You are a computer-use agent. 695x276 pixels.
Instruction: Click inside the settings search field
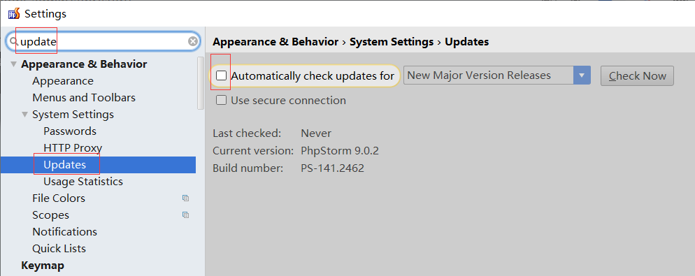tap(103, 42)
